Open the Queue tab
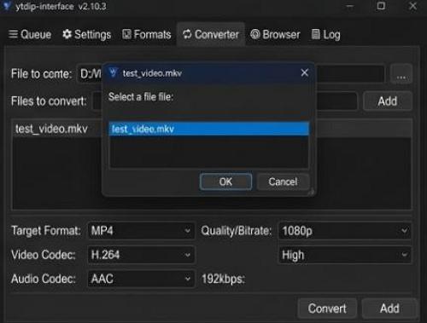Image resolution: width=427 pixels, height=323 pixels. click(x=30, y=35)
